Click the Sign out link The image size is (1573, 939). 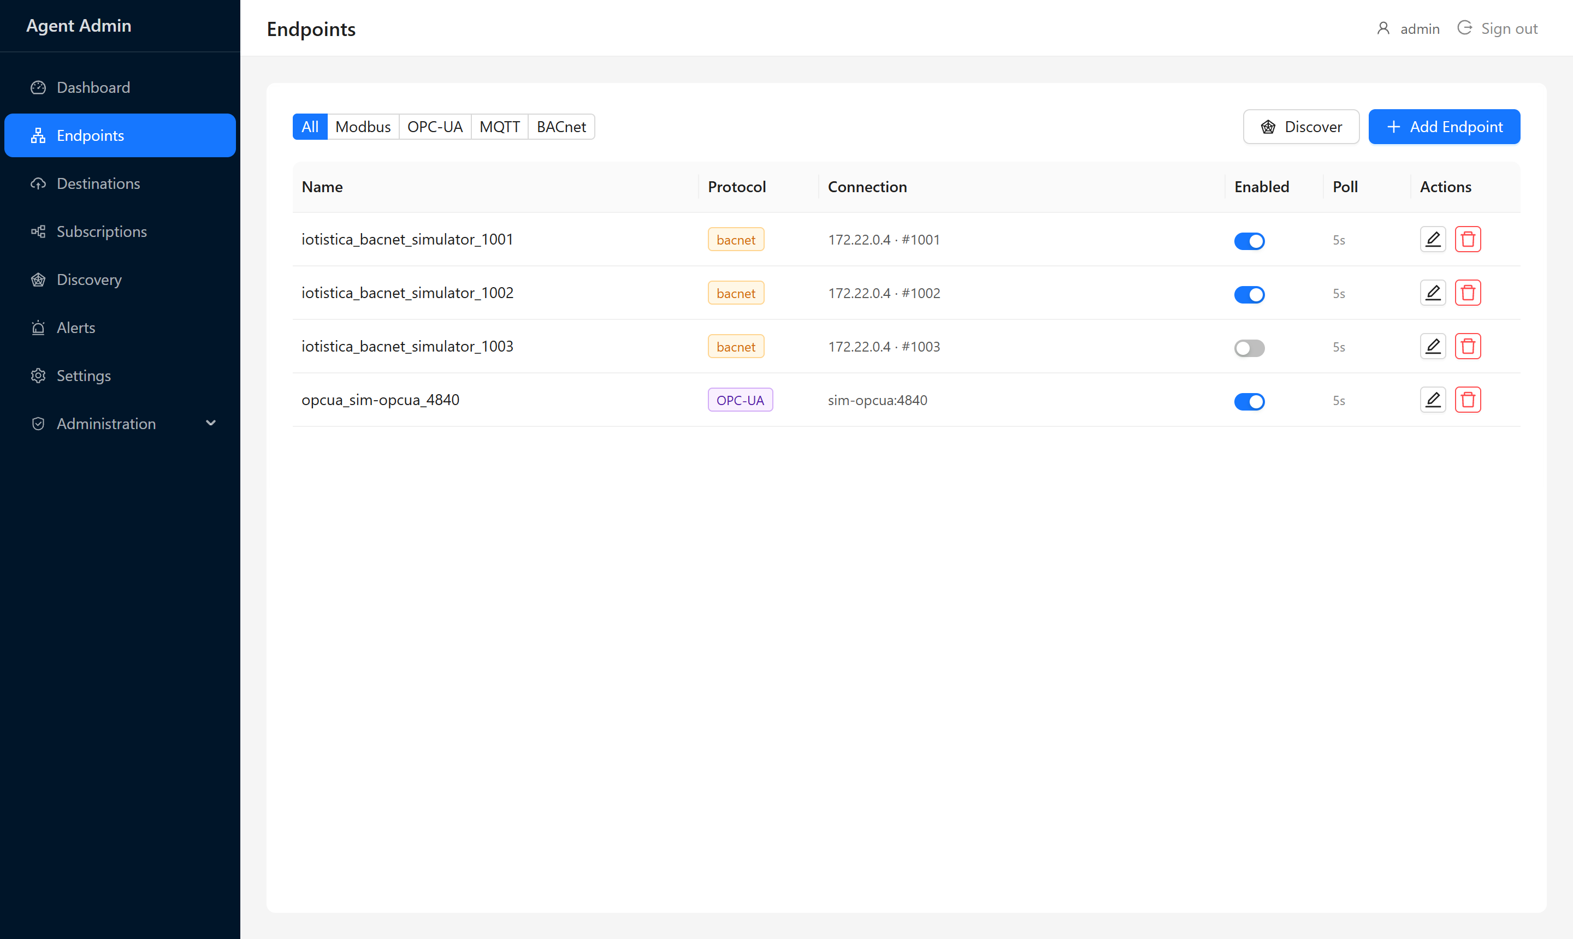coord(1497,28)
